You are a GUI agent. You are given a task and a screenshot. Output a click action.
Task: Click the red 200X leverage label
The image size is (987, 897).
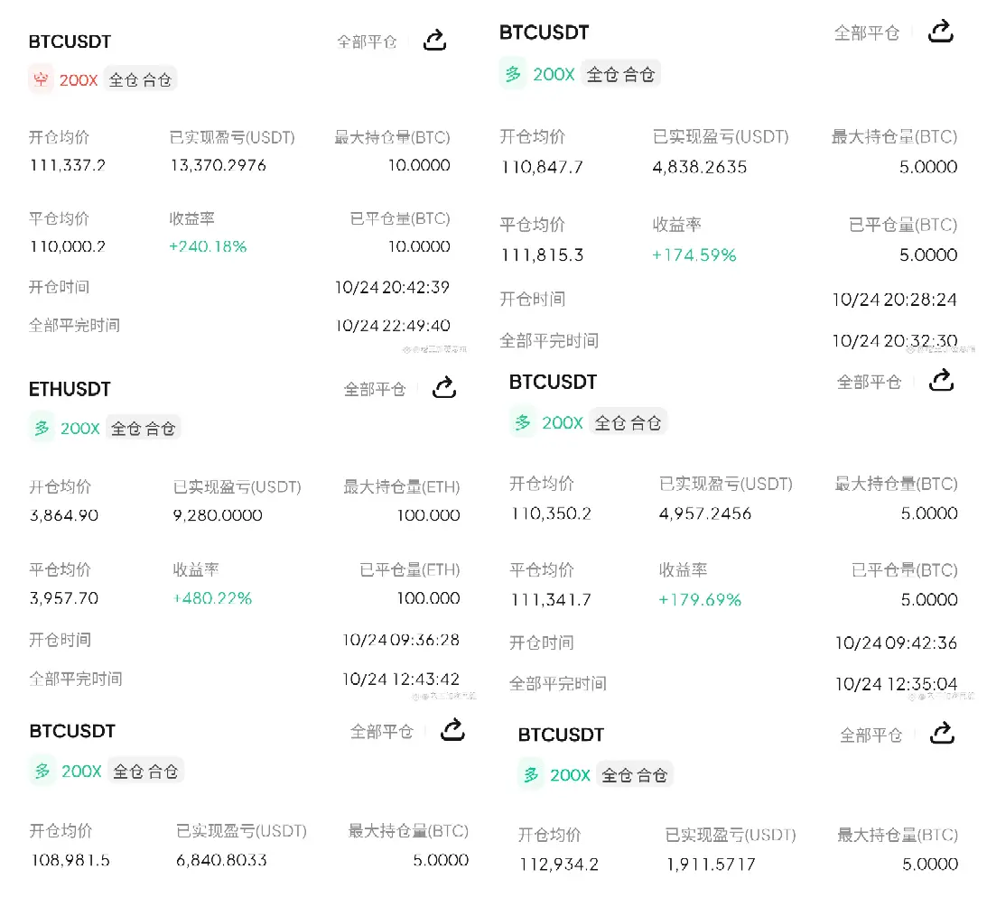79,79
